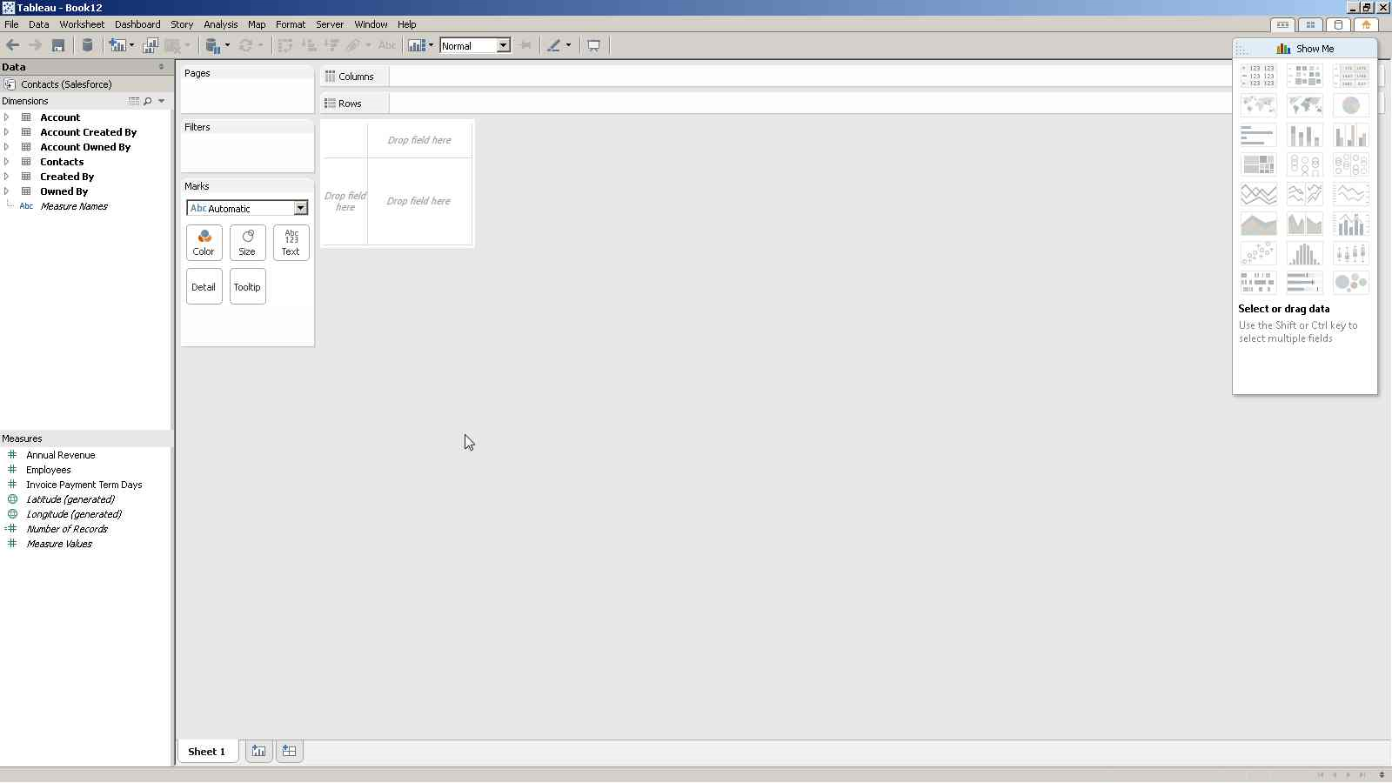The height and width of the screenshot is (783, 1392).
Task: Click the new dashboard tab button
Action: tap(289, 751)
